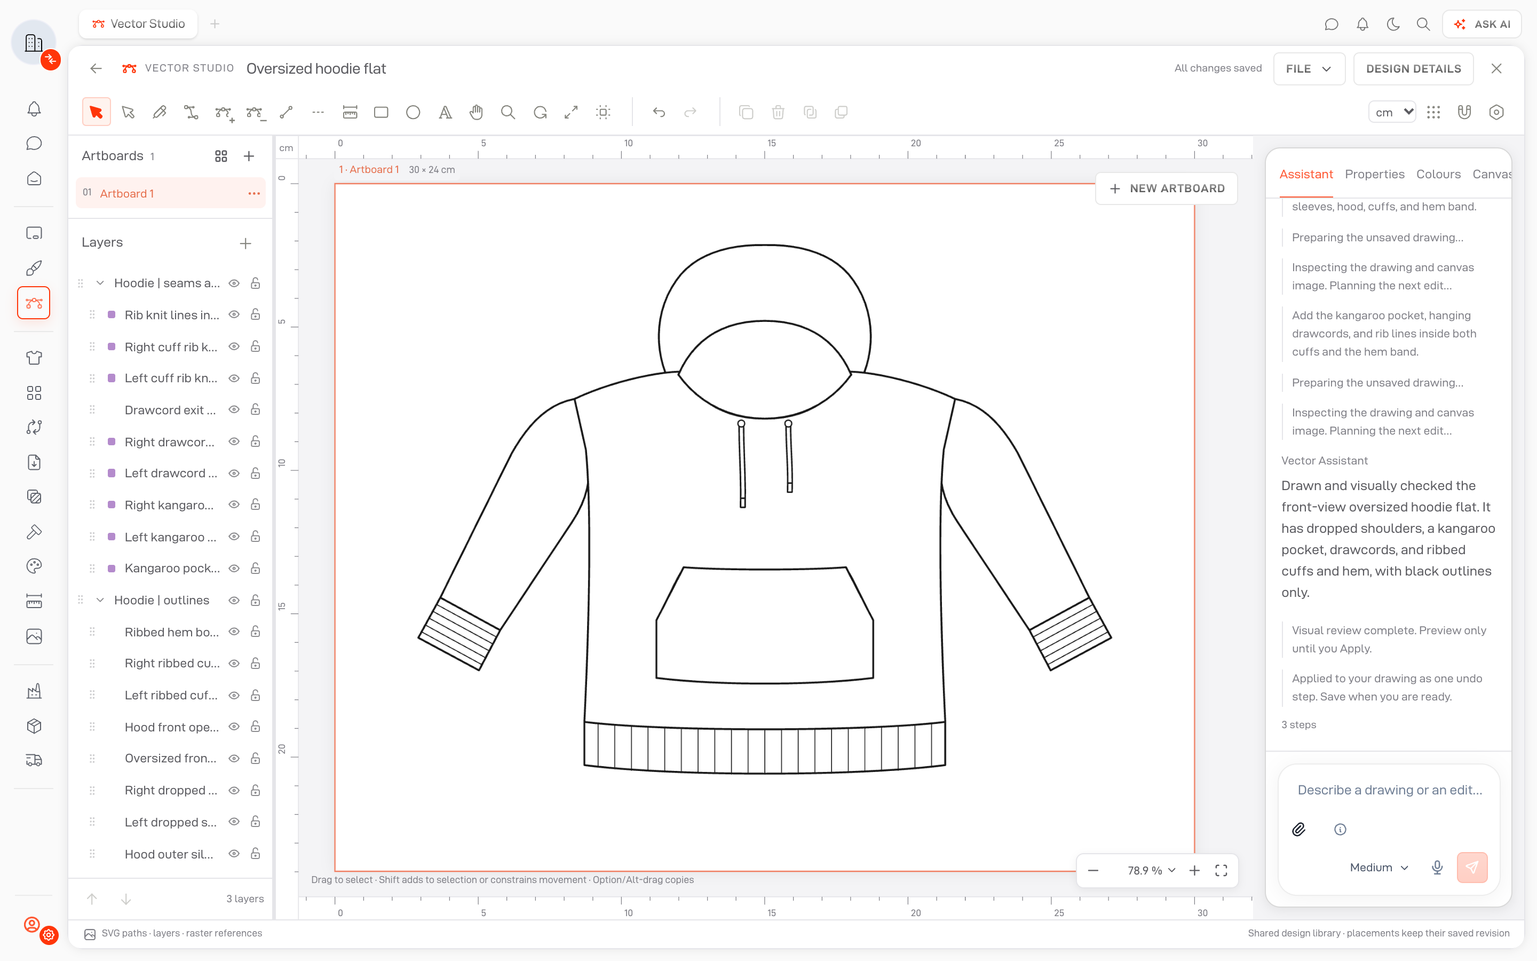
Task: Select the Left drawcord layer row
Action: [170, 473]
